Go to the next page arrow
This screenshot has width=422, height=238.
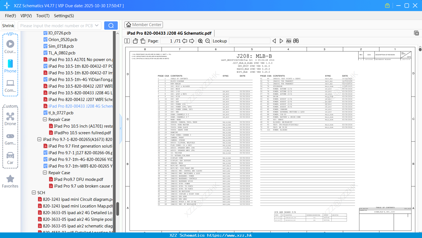192,41
